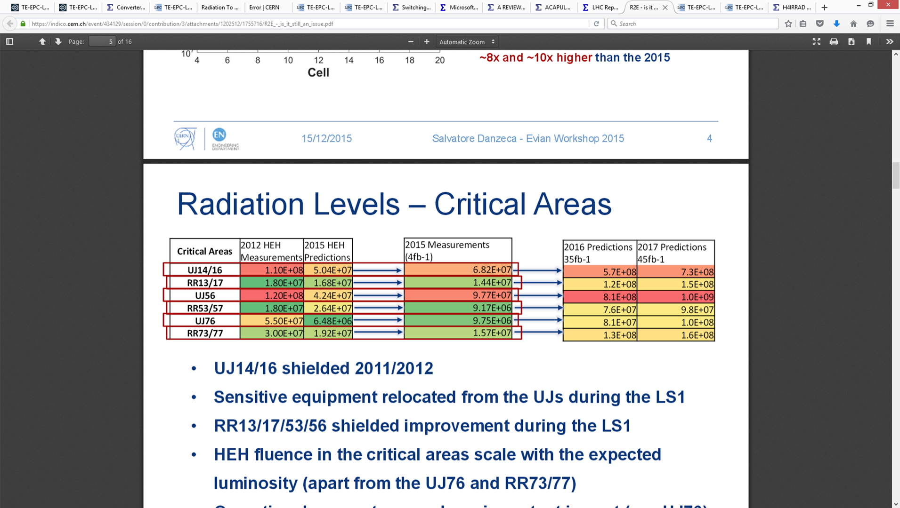Screen dimensions: 900x508
Task: Click the 5.7E+08 prediction cell
Action: (x=600, y=272)
